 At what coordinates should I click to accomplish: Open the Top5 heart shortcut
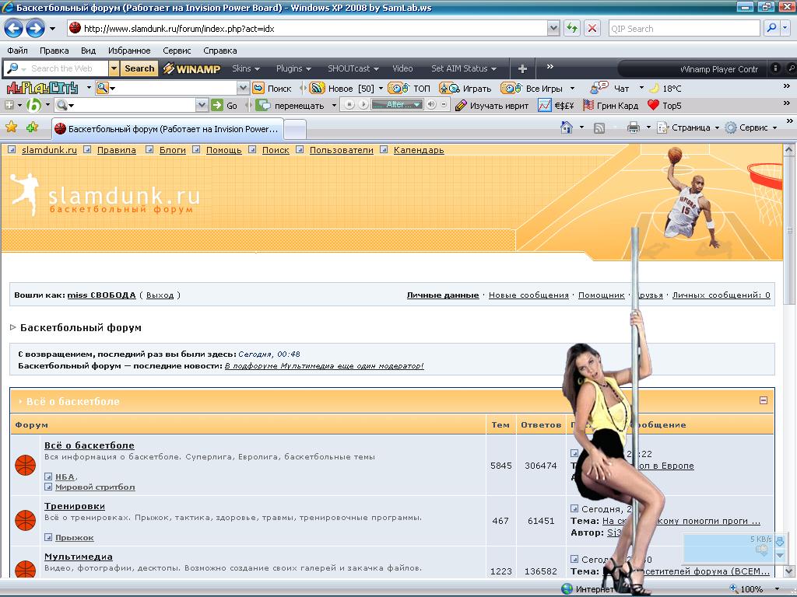(665, 106)
